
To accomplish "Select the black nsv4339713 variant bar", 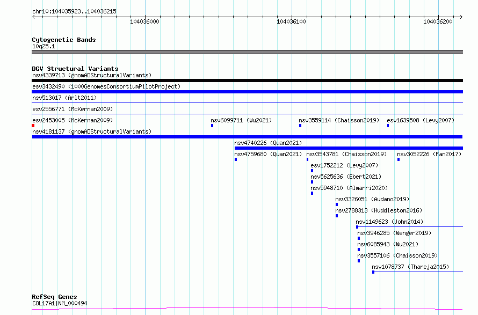I will coord(247,80).
